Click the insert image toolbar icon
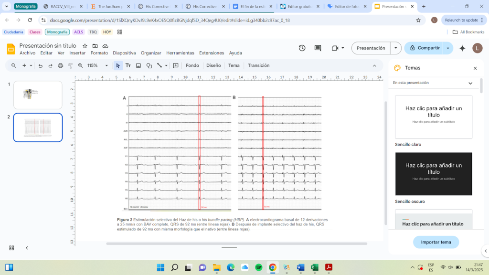The image size is (489, 275). 138,65
